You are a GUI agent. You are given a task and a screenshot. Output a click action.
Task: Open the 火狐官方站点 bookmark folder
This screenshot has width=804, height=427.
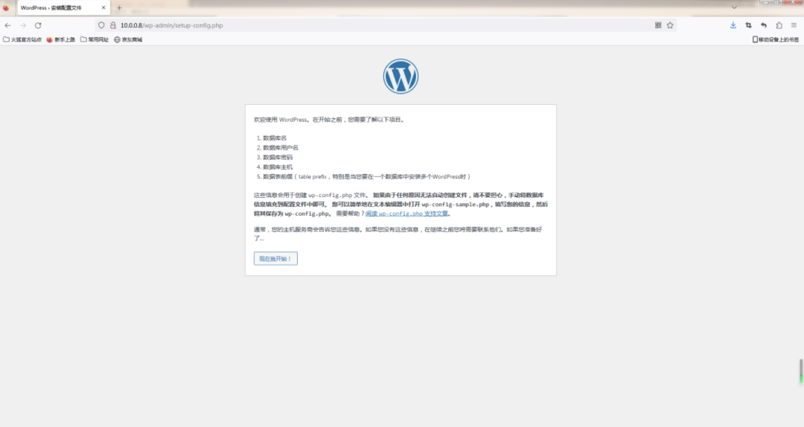tap(22, 39)
